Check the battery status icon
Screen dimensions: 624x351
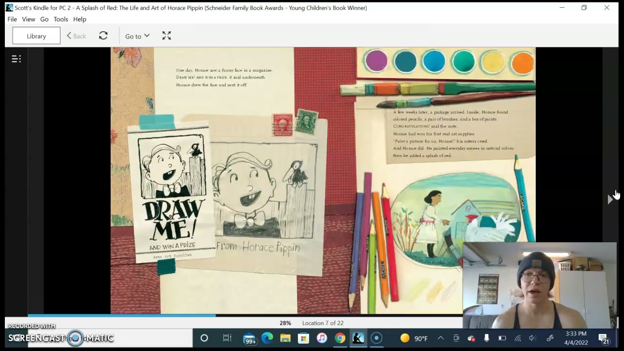(502, 338)
